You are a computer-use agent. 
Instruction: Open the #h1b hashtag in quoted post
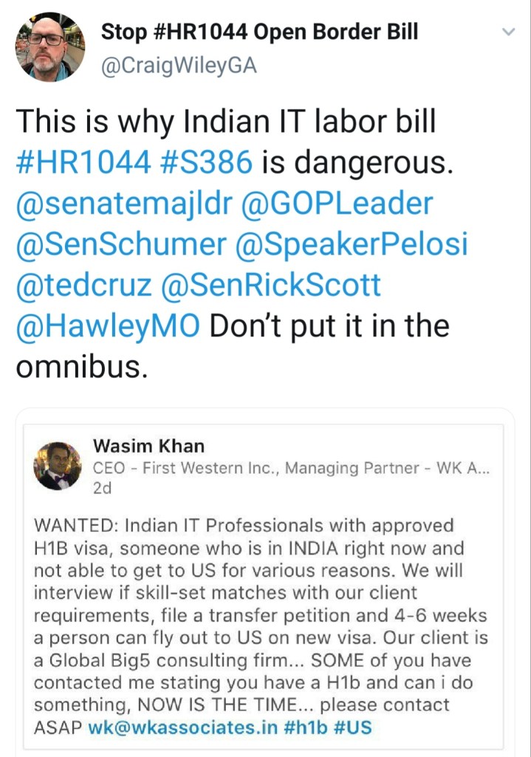click(306, 727)
